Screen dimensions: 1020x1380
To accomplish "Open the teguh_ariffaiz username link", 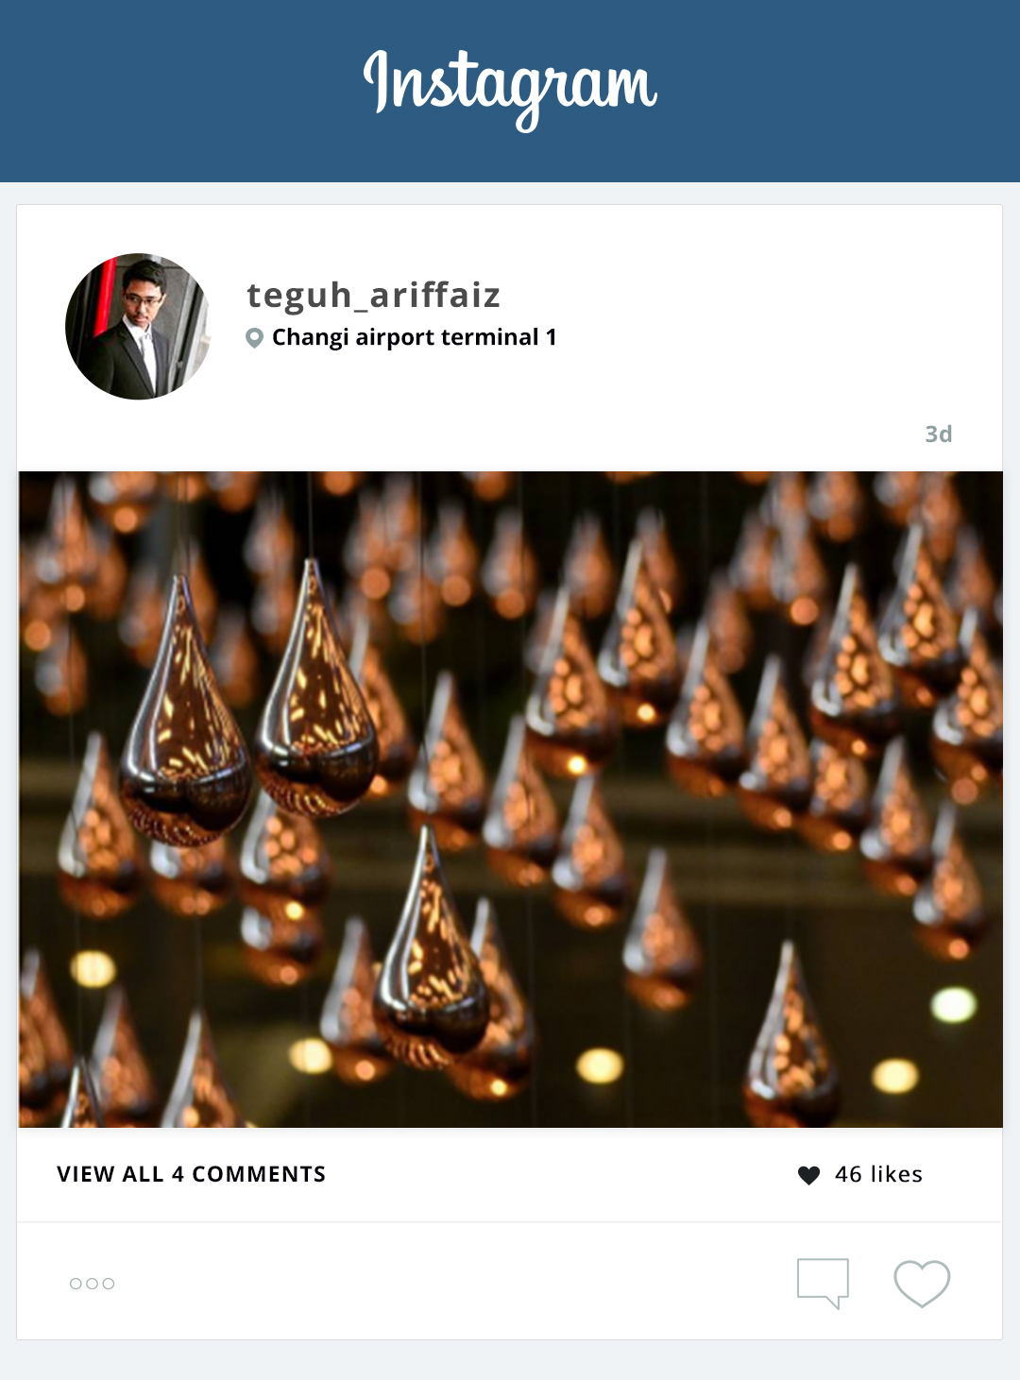I will (x=373, y=295).
